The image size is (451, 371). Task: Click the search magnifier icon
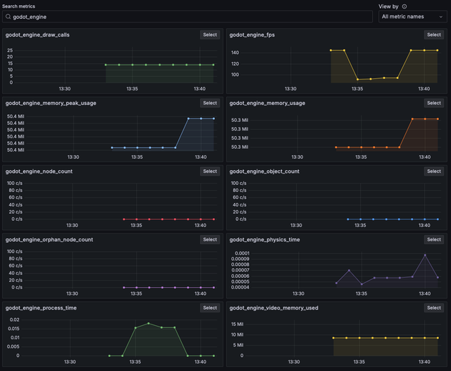point(8,17)
